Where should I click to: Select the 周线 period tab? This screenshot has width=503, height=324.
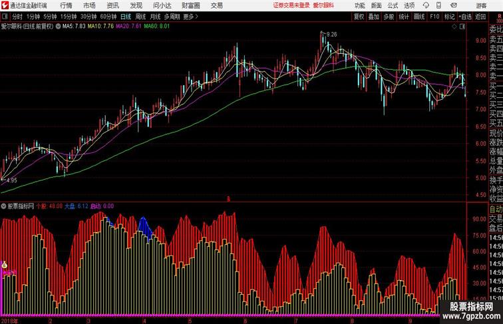140,17
